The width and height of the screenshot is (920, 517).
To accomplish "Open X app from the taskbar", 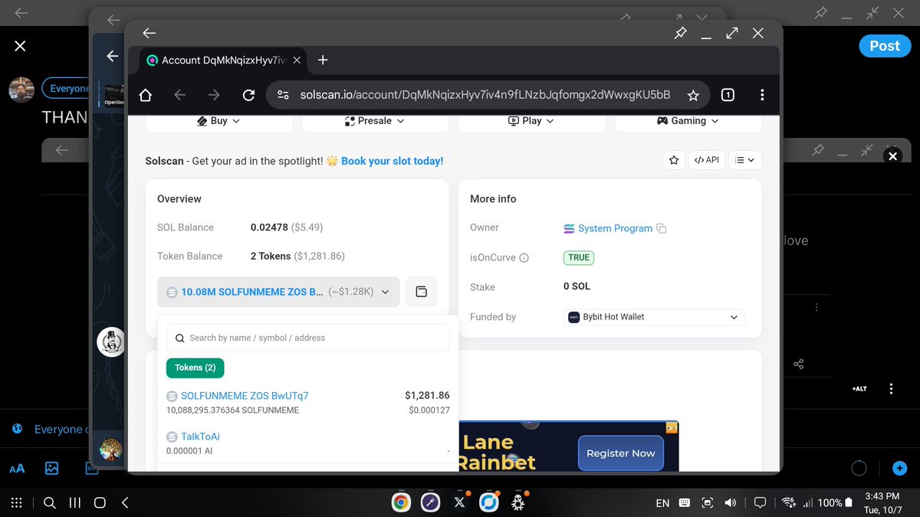I will coord(459,502).
